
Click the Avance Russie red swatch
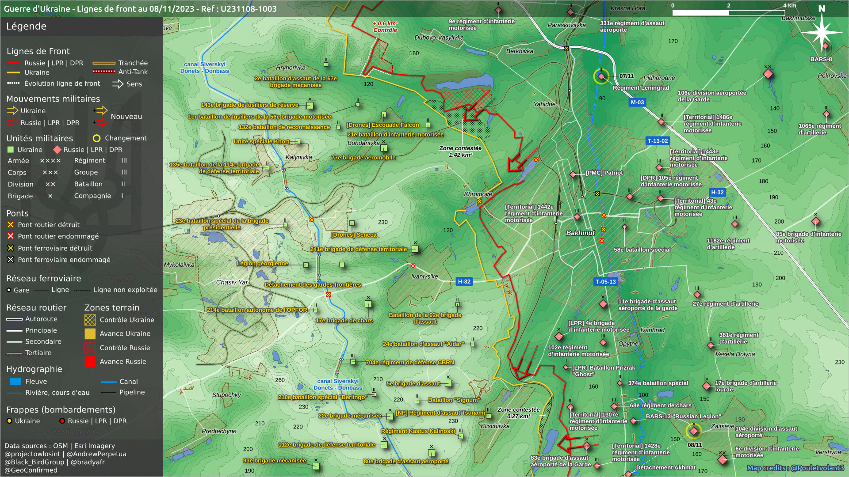pyautogui.click(x=90, y=362)
